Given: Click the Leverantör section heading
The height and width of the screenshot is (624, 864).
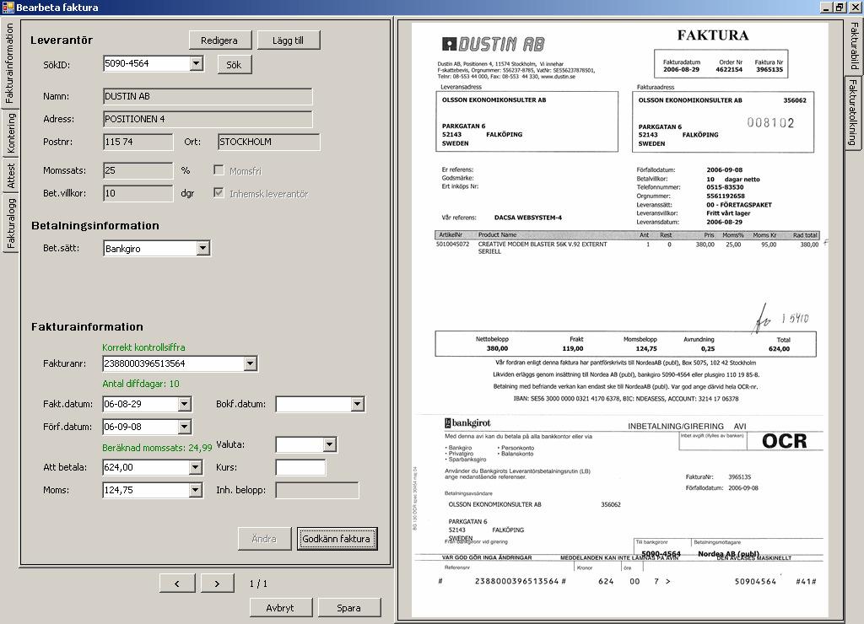Looking at the screenshot, I should click(x=62, y=40).
